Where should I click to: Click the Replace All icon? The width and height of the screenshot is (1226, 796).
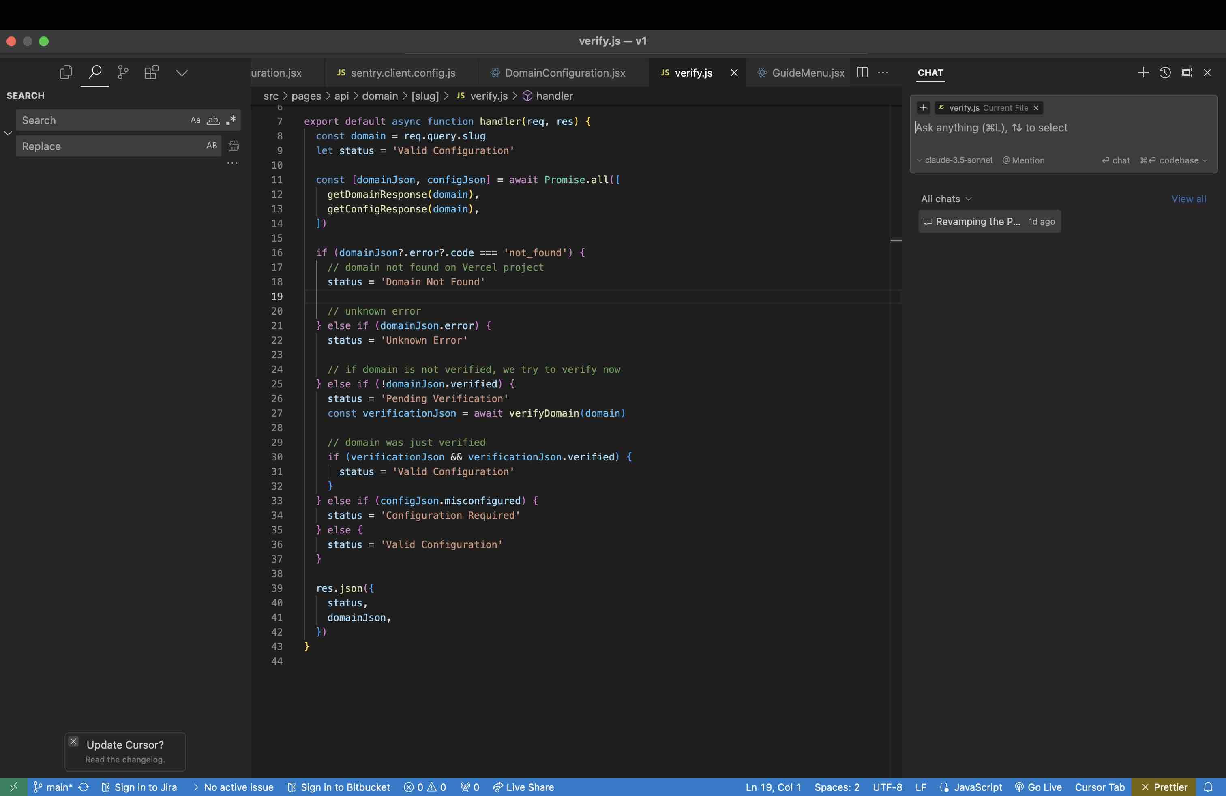(234, 146)
